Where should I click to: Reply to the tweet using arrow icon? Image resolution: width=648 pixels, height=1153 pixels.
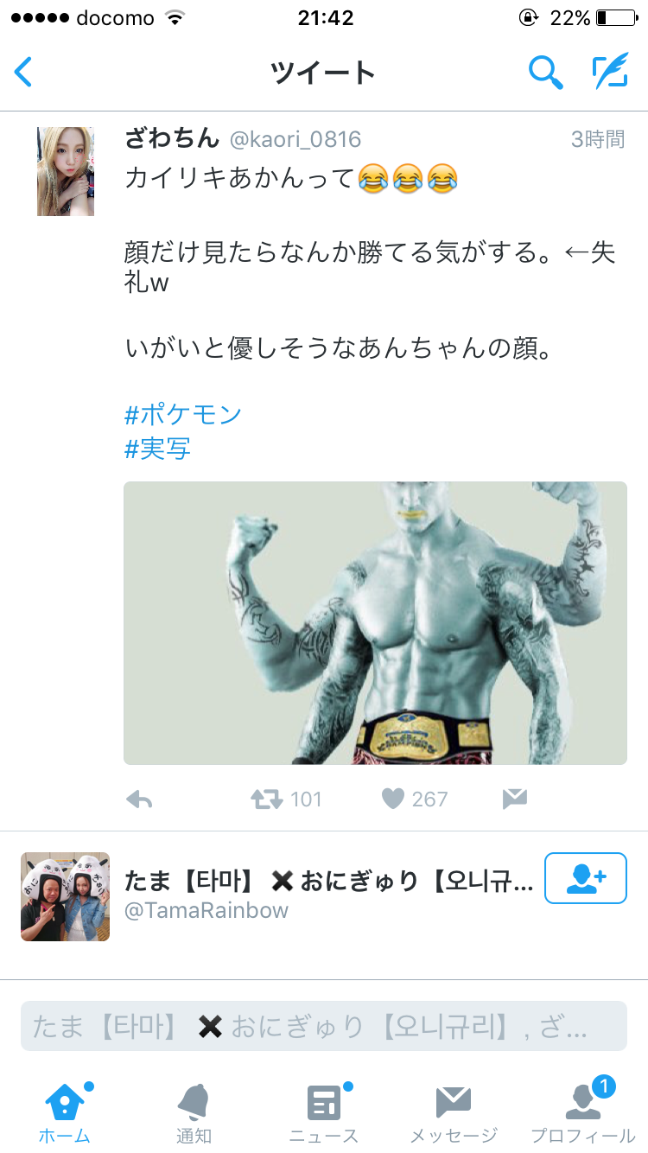(139, 799)
